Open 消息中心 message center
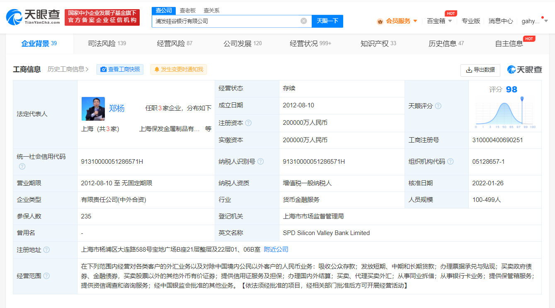This screenshot has height=308, width=555. (501, 21)
